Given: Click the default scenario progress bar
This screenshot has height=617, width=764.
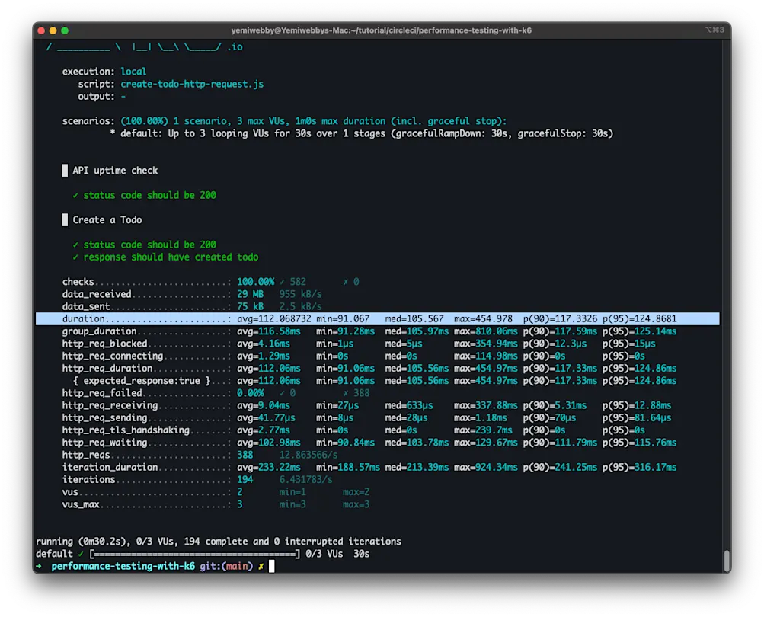Looking at the screenshot, I should (x=194, y=554).
